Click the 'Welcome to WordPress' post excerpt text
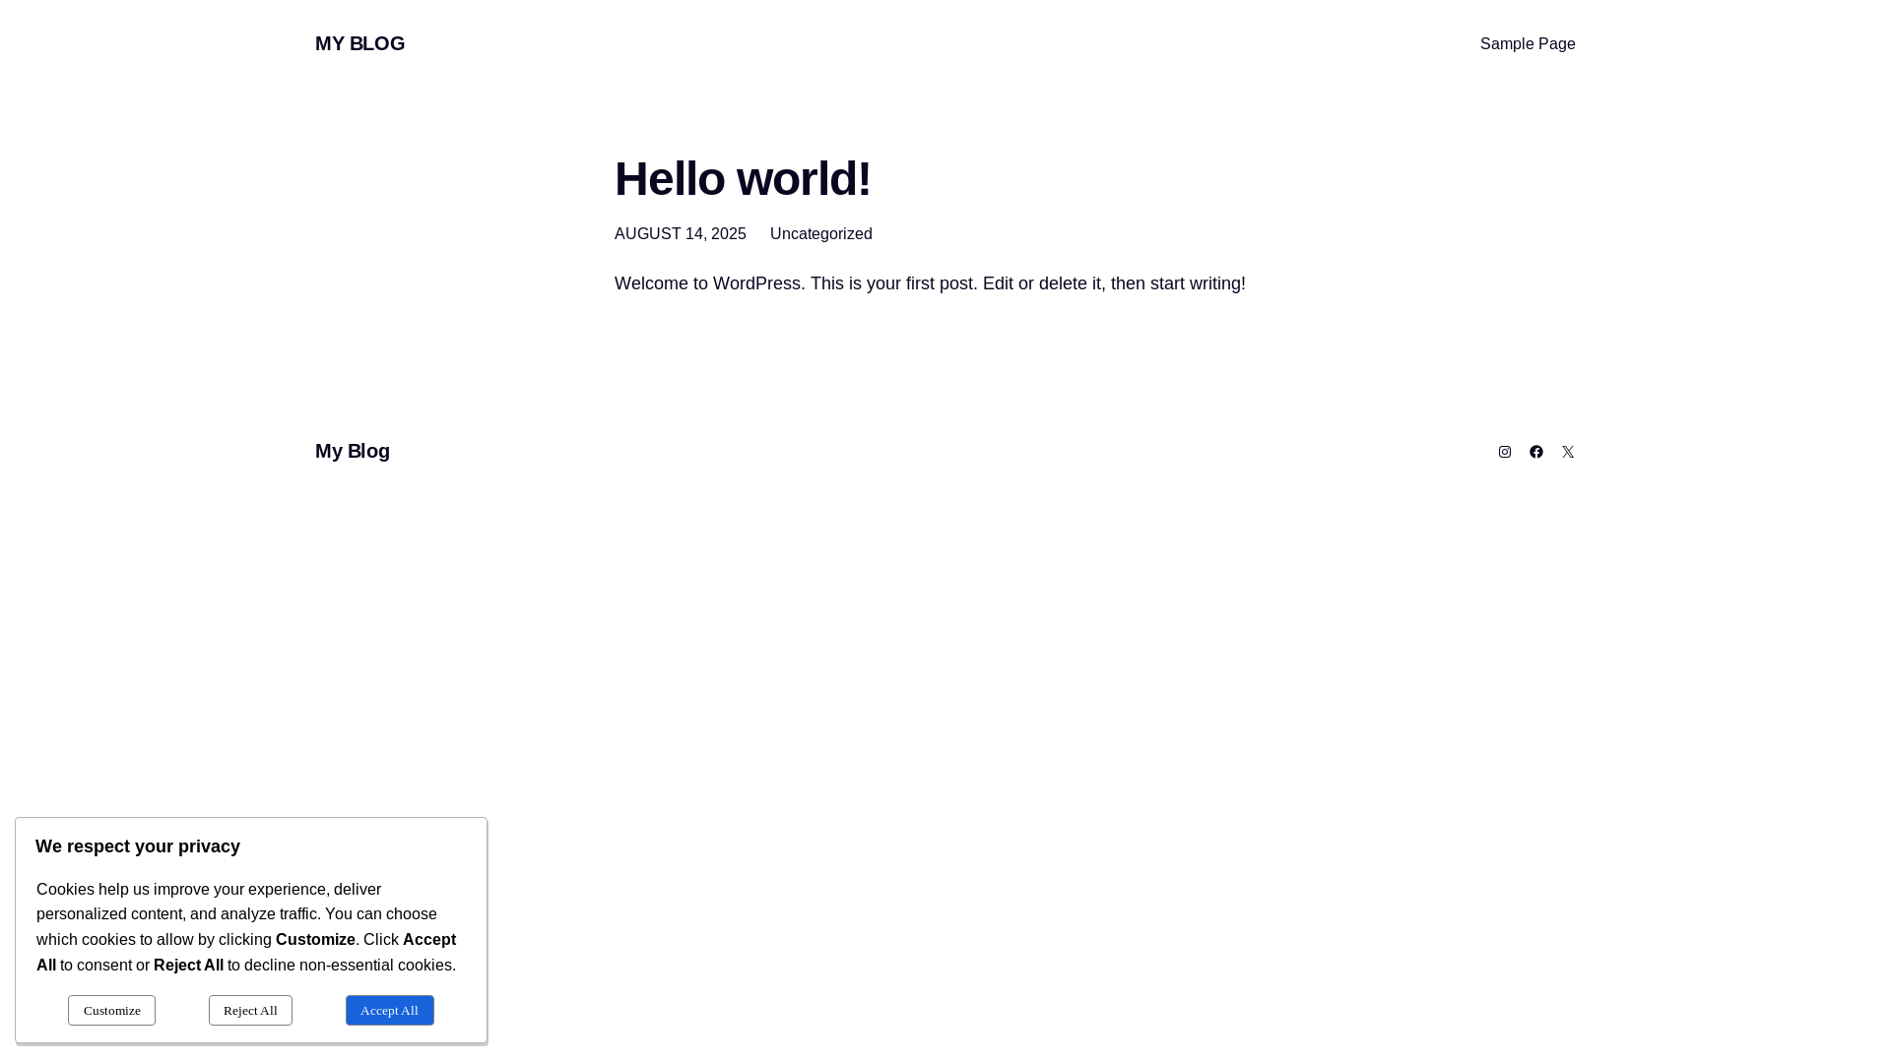Viewport: 1891px width, 1063px height. (x=930, y=283)
